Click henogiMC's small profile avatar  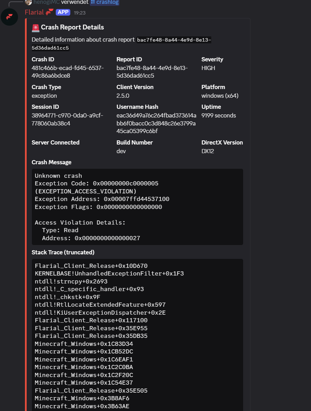point(28,2)
